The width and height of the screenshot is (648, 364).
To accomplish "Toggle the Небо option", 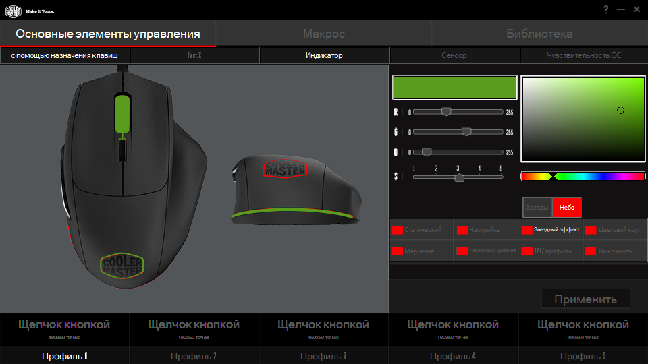I will tap(567, 207).
